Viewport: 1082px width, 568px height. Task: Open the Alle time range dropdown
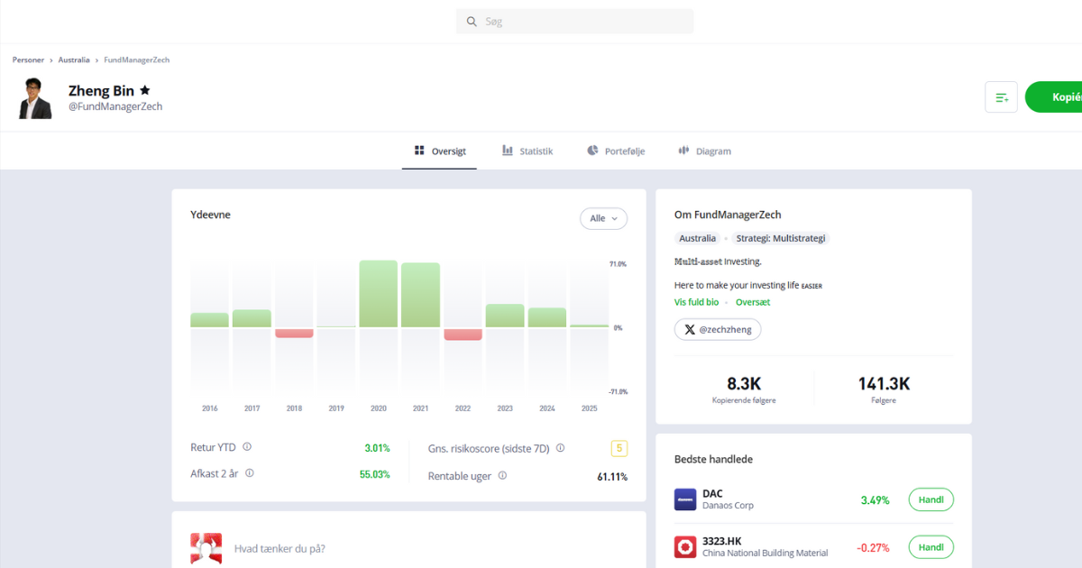[x=603, y=218]
